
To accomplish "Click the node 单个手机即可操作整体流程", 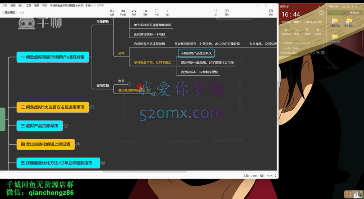I will [x=152, y=25].
